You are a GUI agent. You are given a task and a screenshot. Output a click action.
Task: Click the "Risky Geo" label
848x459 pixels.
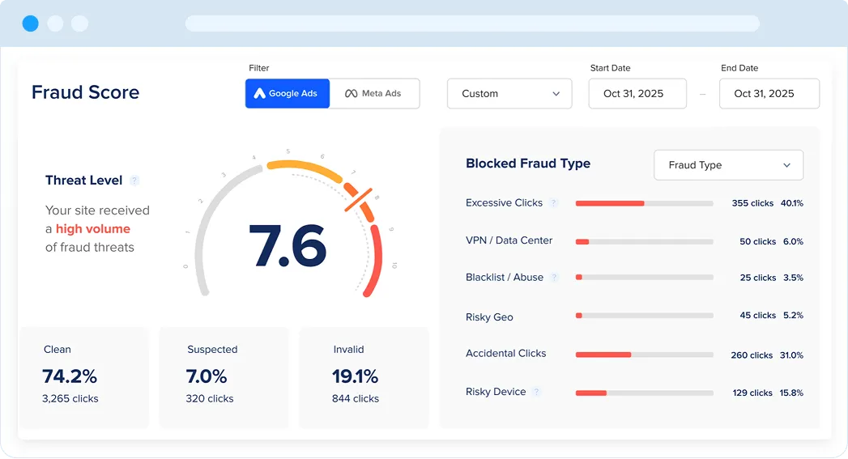(489, 317)
